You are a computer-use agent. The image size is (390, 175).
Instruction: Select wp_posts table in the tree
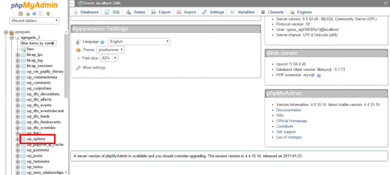(x=35, y=156)
